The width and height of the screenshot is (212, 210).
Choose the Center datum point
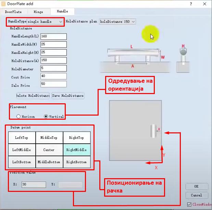pos(49,150)
